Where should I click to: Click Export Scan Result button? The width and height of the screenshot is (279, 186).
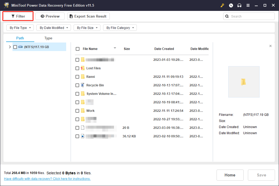tap(88, 16)
